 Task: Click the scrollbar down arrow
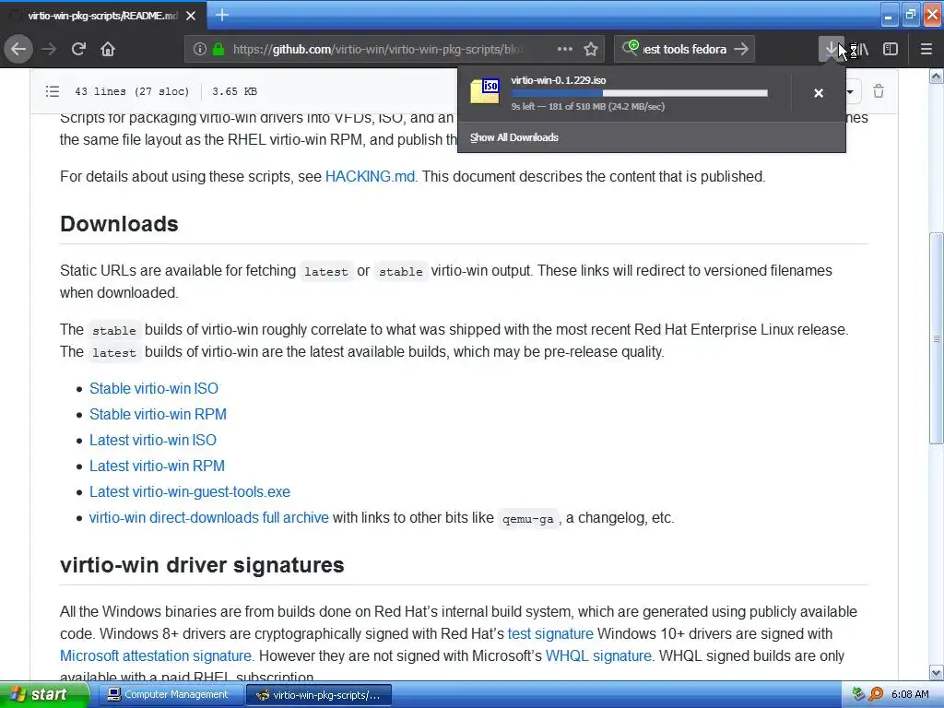[937, 673]
